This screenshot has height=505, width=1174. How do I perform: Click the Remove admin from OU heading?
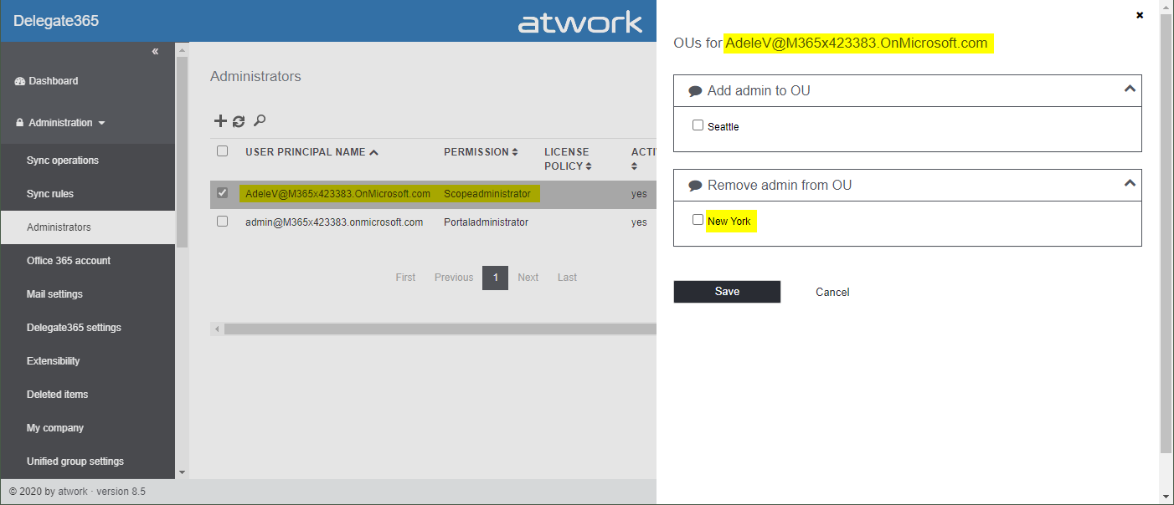pos(780,185)
